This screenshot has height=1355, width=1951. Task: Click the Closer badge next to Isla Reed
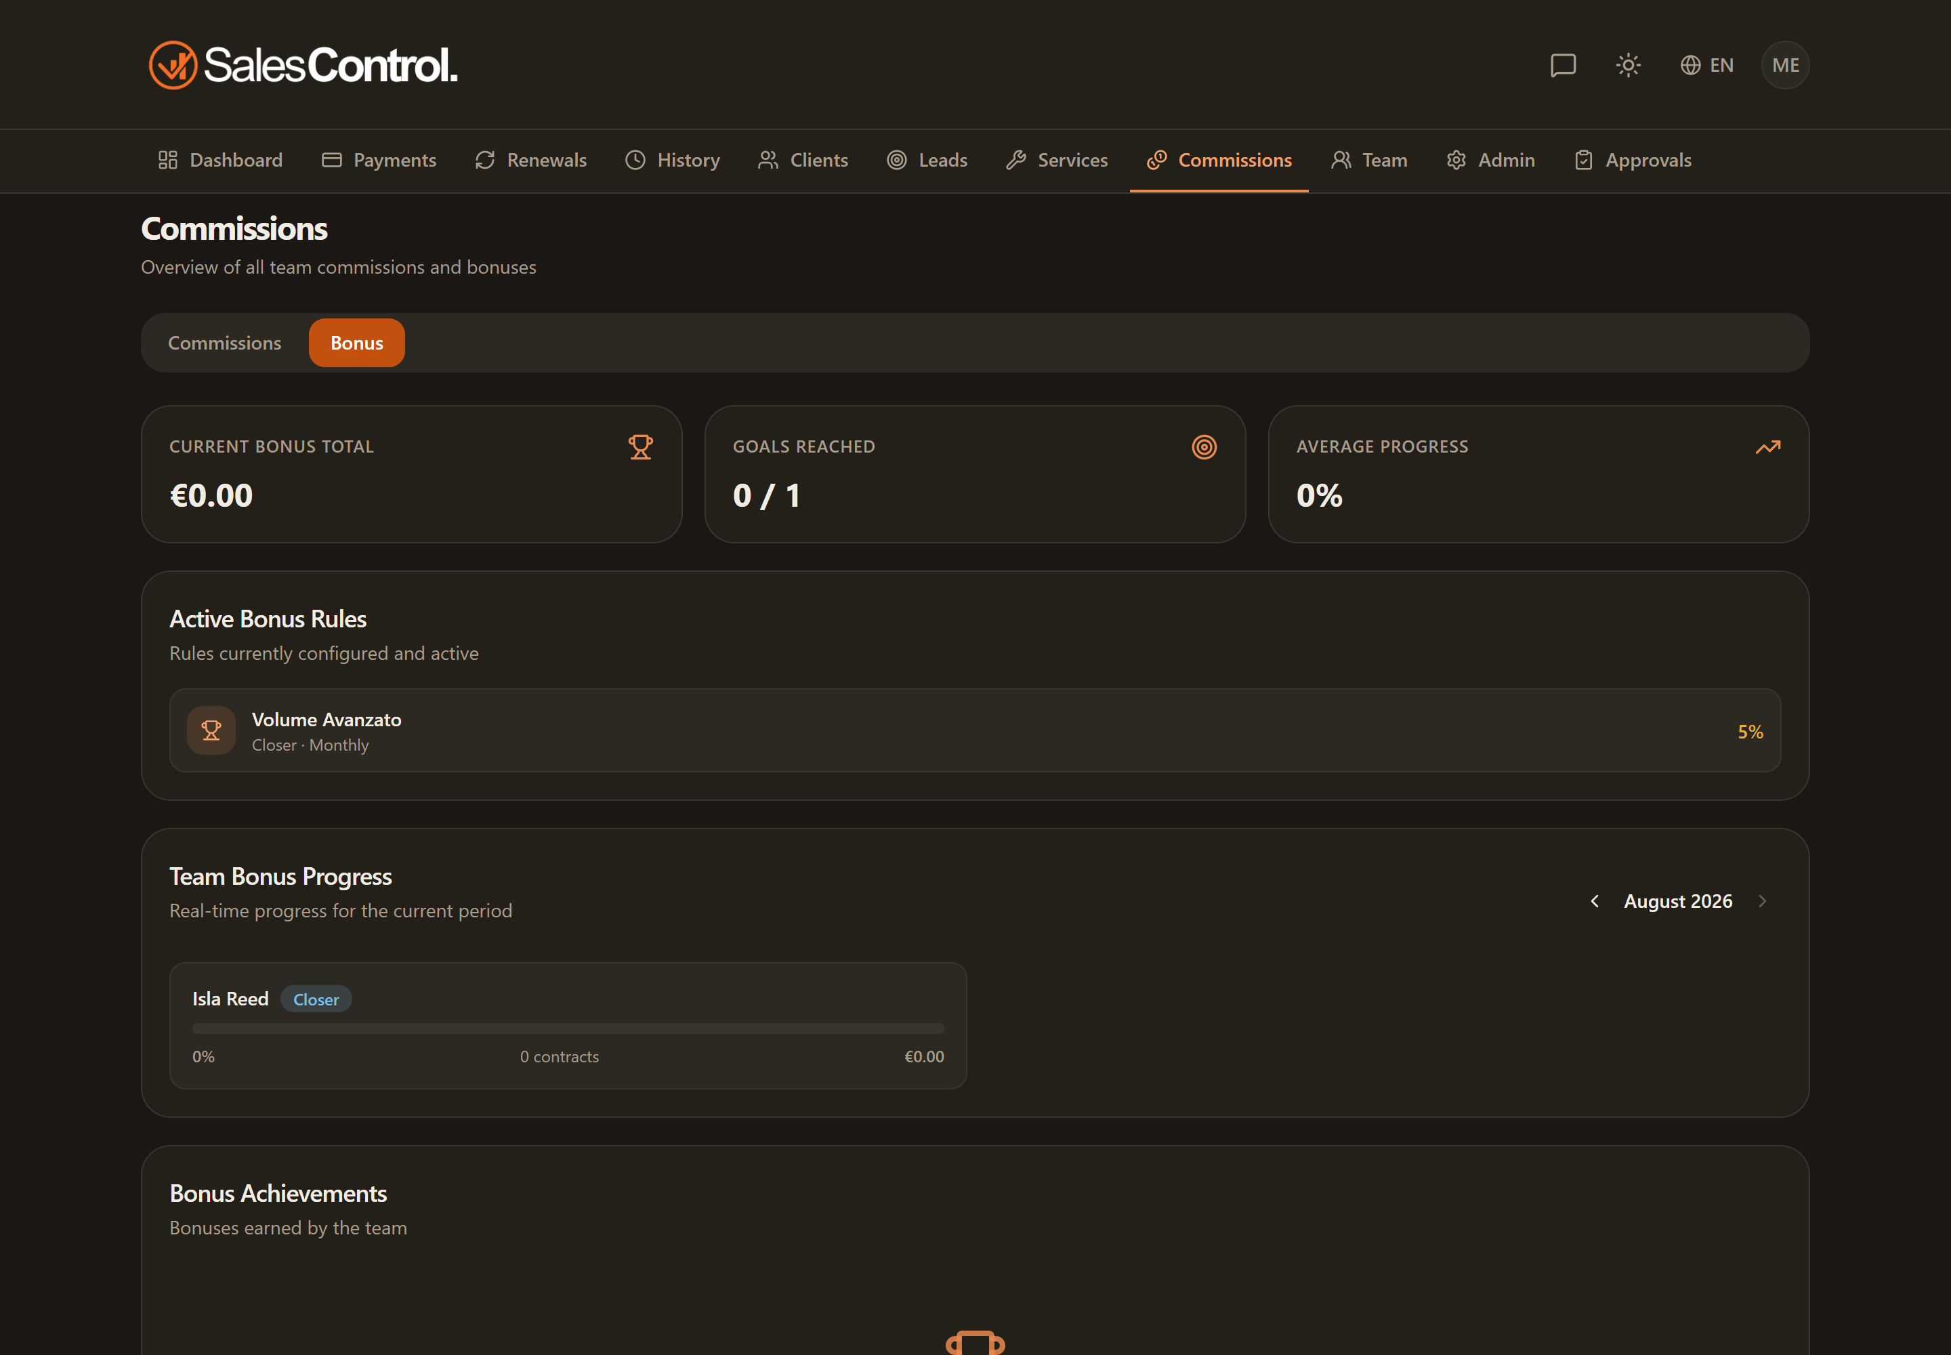(x=316, y=999)
